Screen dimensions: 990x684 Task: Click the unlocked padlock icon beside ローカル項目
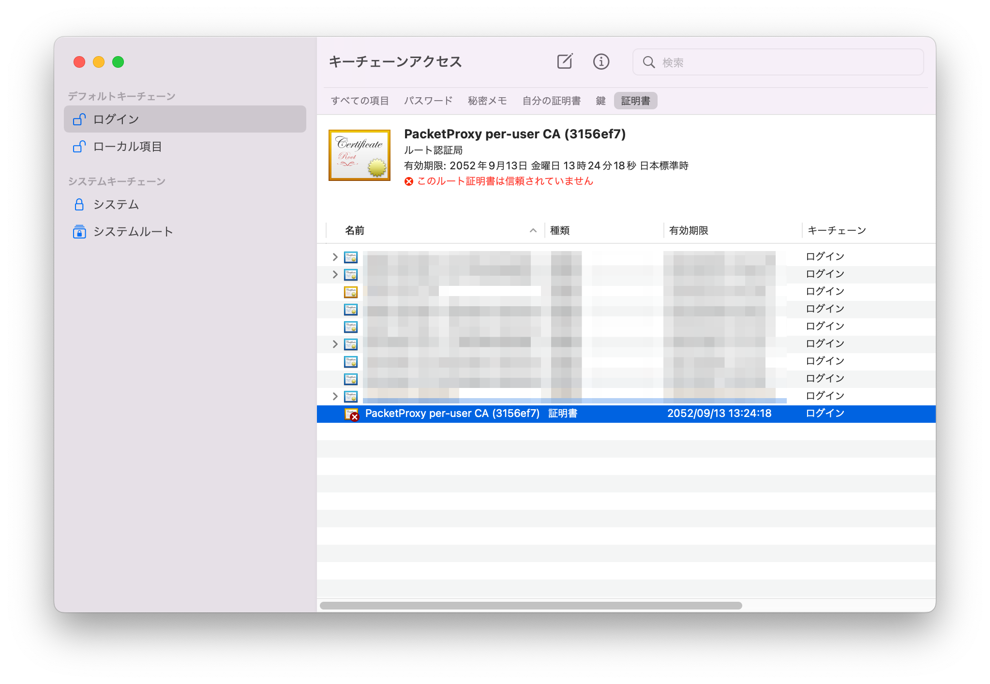point(79,146)
